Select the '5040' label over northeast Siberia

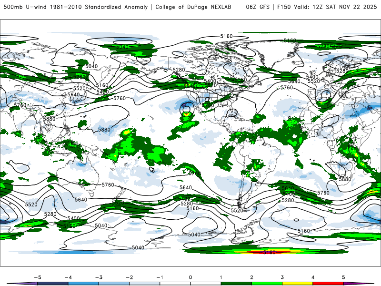coord(91,66)
